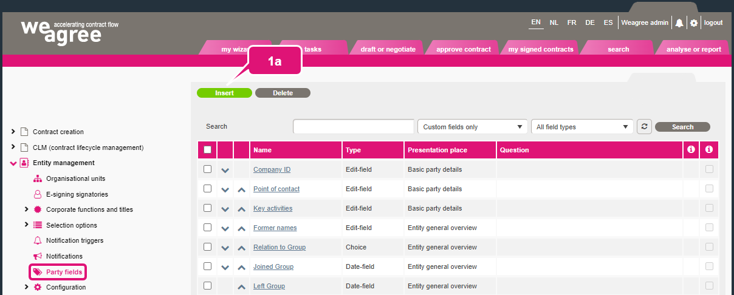Click the Organisational units hierarchy icon

click(38, 178)
